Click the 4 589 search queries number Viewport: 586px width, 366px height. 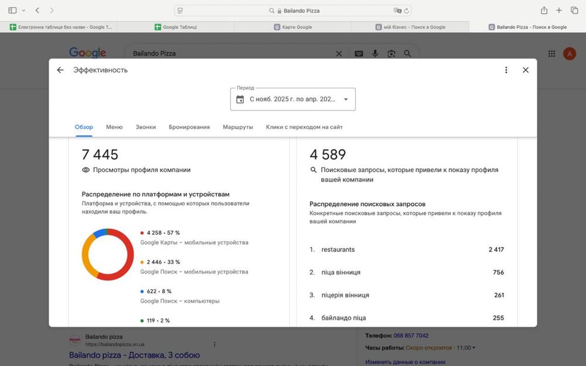[328, 154]
